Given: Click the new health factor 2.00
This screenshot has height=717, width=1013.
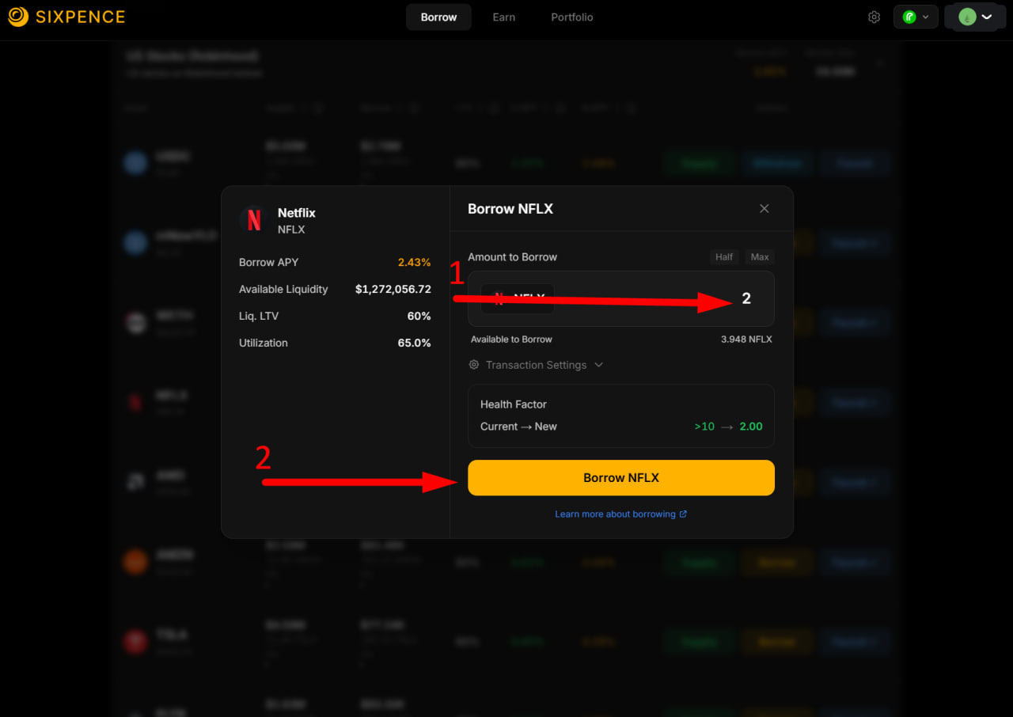Looking at the screenshot, I should pyautogui.click(x=751, y=426).
